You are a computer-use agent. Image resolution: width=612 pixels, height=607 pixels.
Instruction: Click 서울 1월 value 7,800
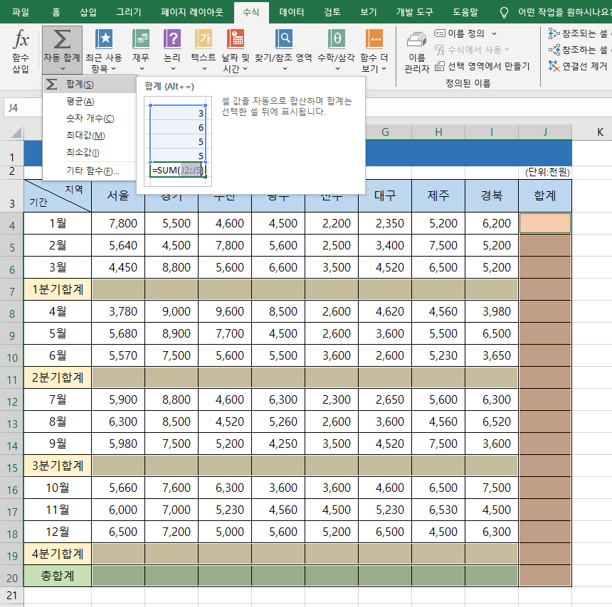click(x=118, y=223)
